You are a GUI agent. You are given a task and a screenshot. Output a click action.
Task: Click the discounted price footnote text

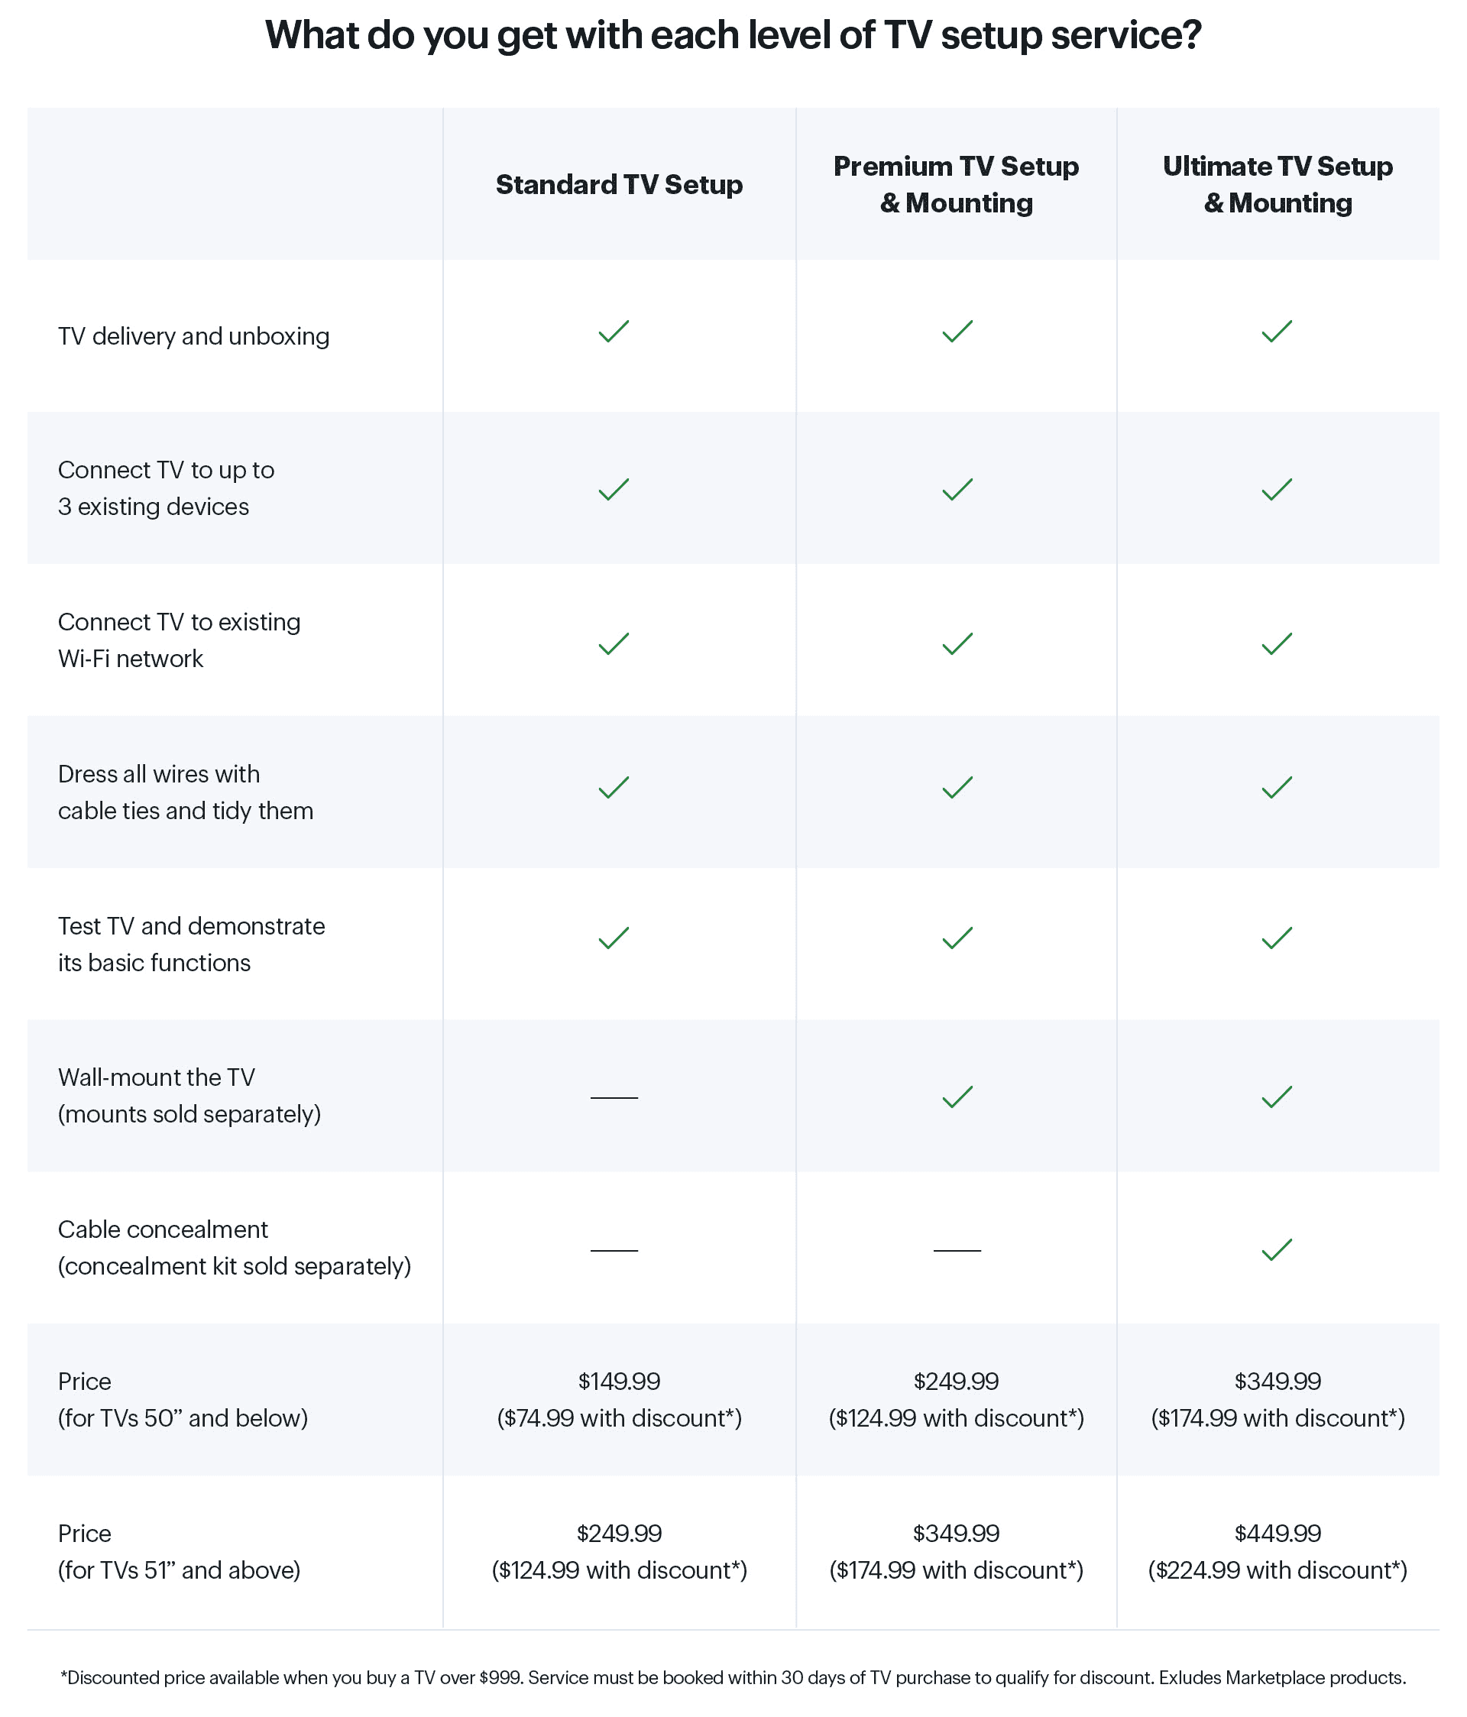pos(733,1678)
